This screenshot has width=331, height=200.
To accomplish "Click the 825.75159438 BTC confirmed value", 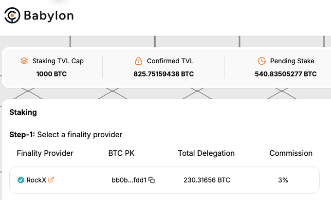I will pos(164,74).
